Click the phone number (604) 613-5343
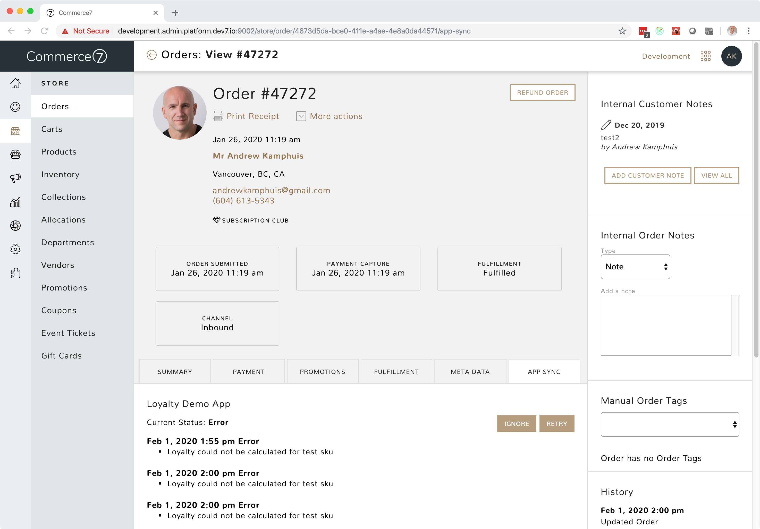Image resolution: width=760 pixels, height=529 pixels. coord(243,201)
